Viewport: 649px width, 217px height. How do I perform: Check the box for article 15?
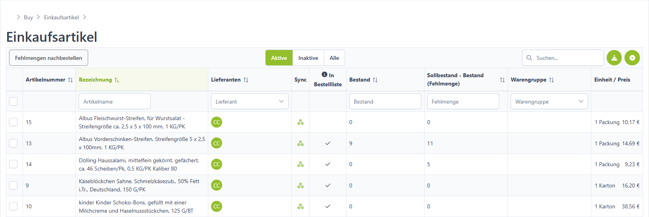click(x=13, y=122)
